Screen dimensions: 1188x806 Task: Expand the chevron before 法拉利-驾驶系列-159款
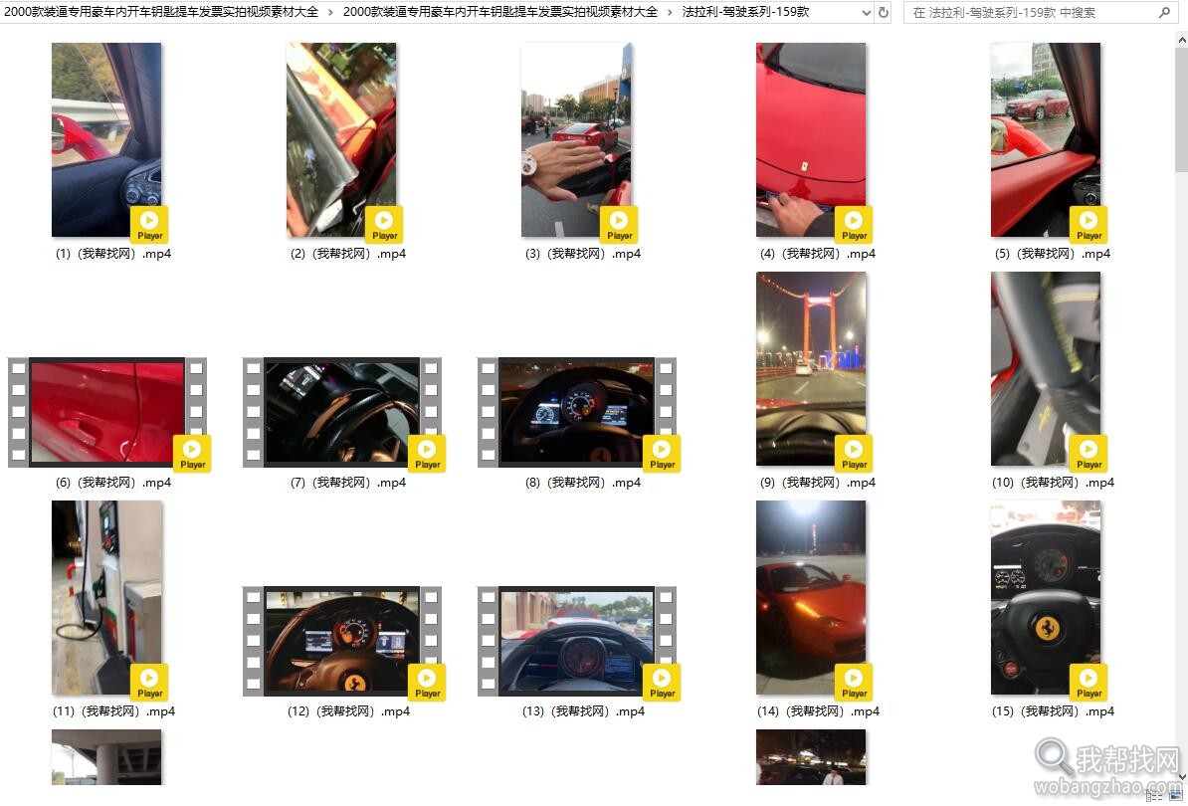point(670,12)
